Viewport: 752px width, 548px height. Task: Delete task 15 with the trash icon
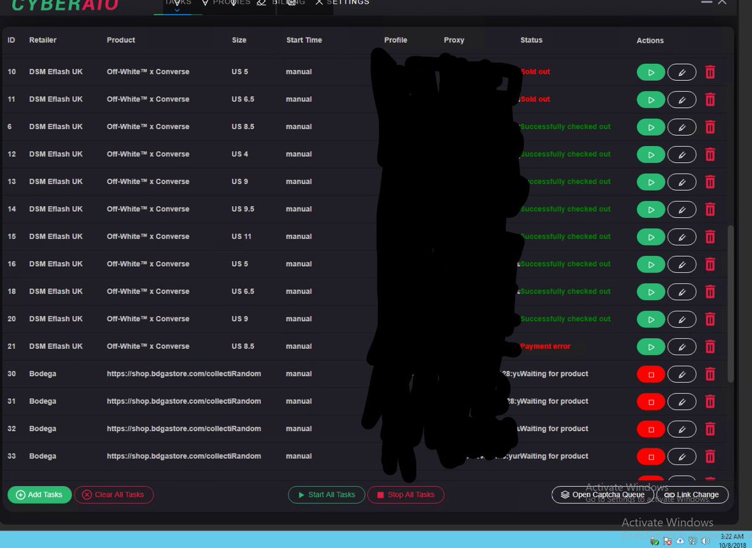pos(710,237)
